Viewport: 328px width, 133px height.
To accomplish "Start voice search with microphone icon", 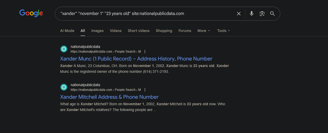I will tap(252, 14).
